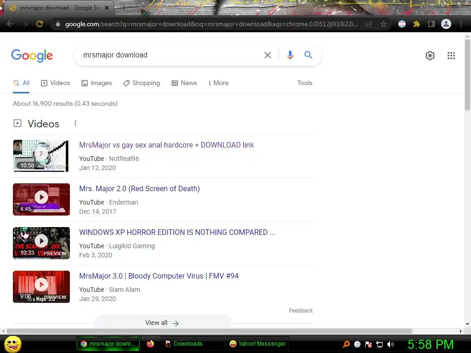Click the volume speaker tray icon
The image size is (471, 353).
pos(391,344)
